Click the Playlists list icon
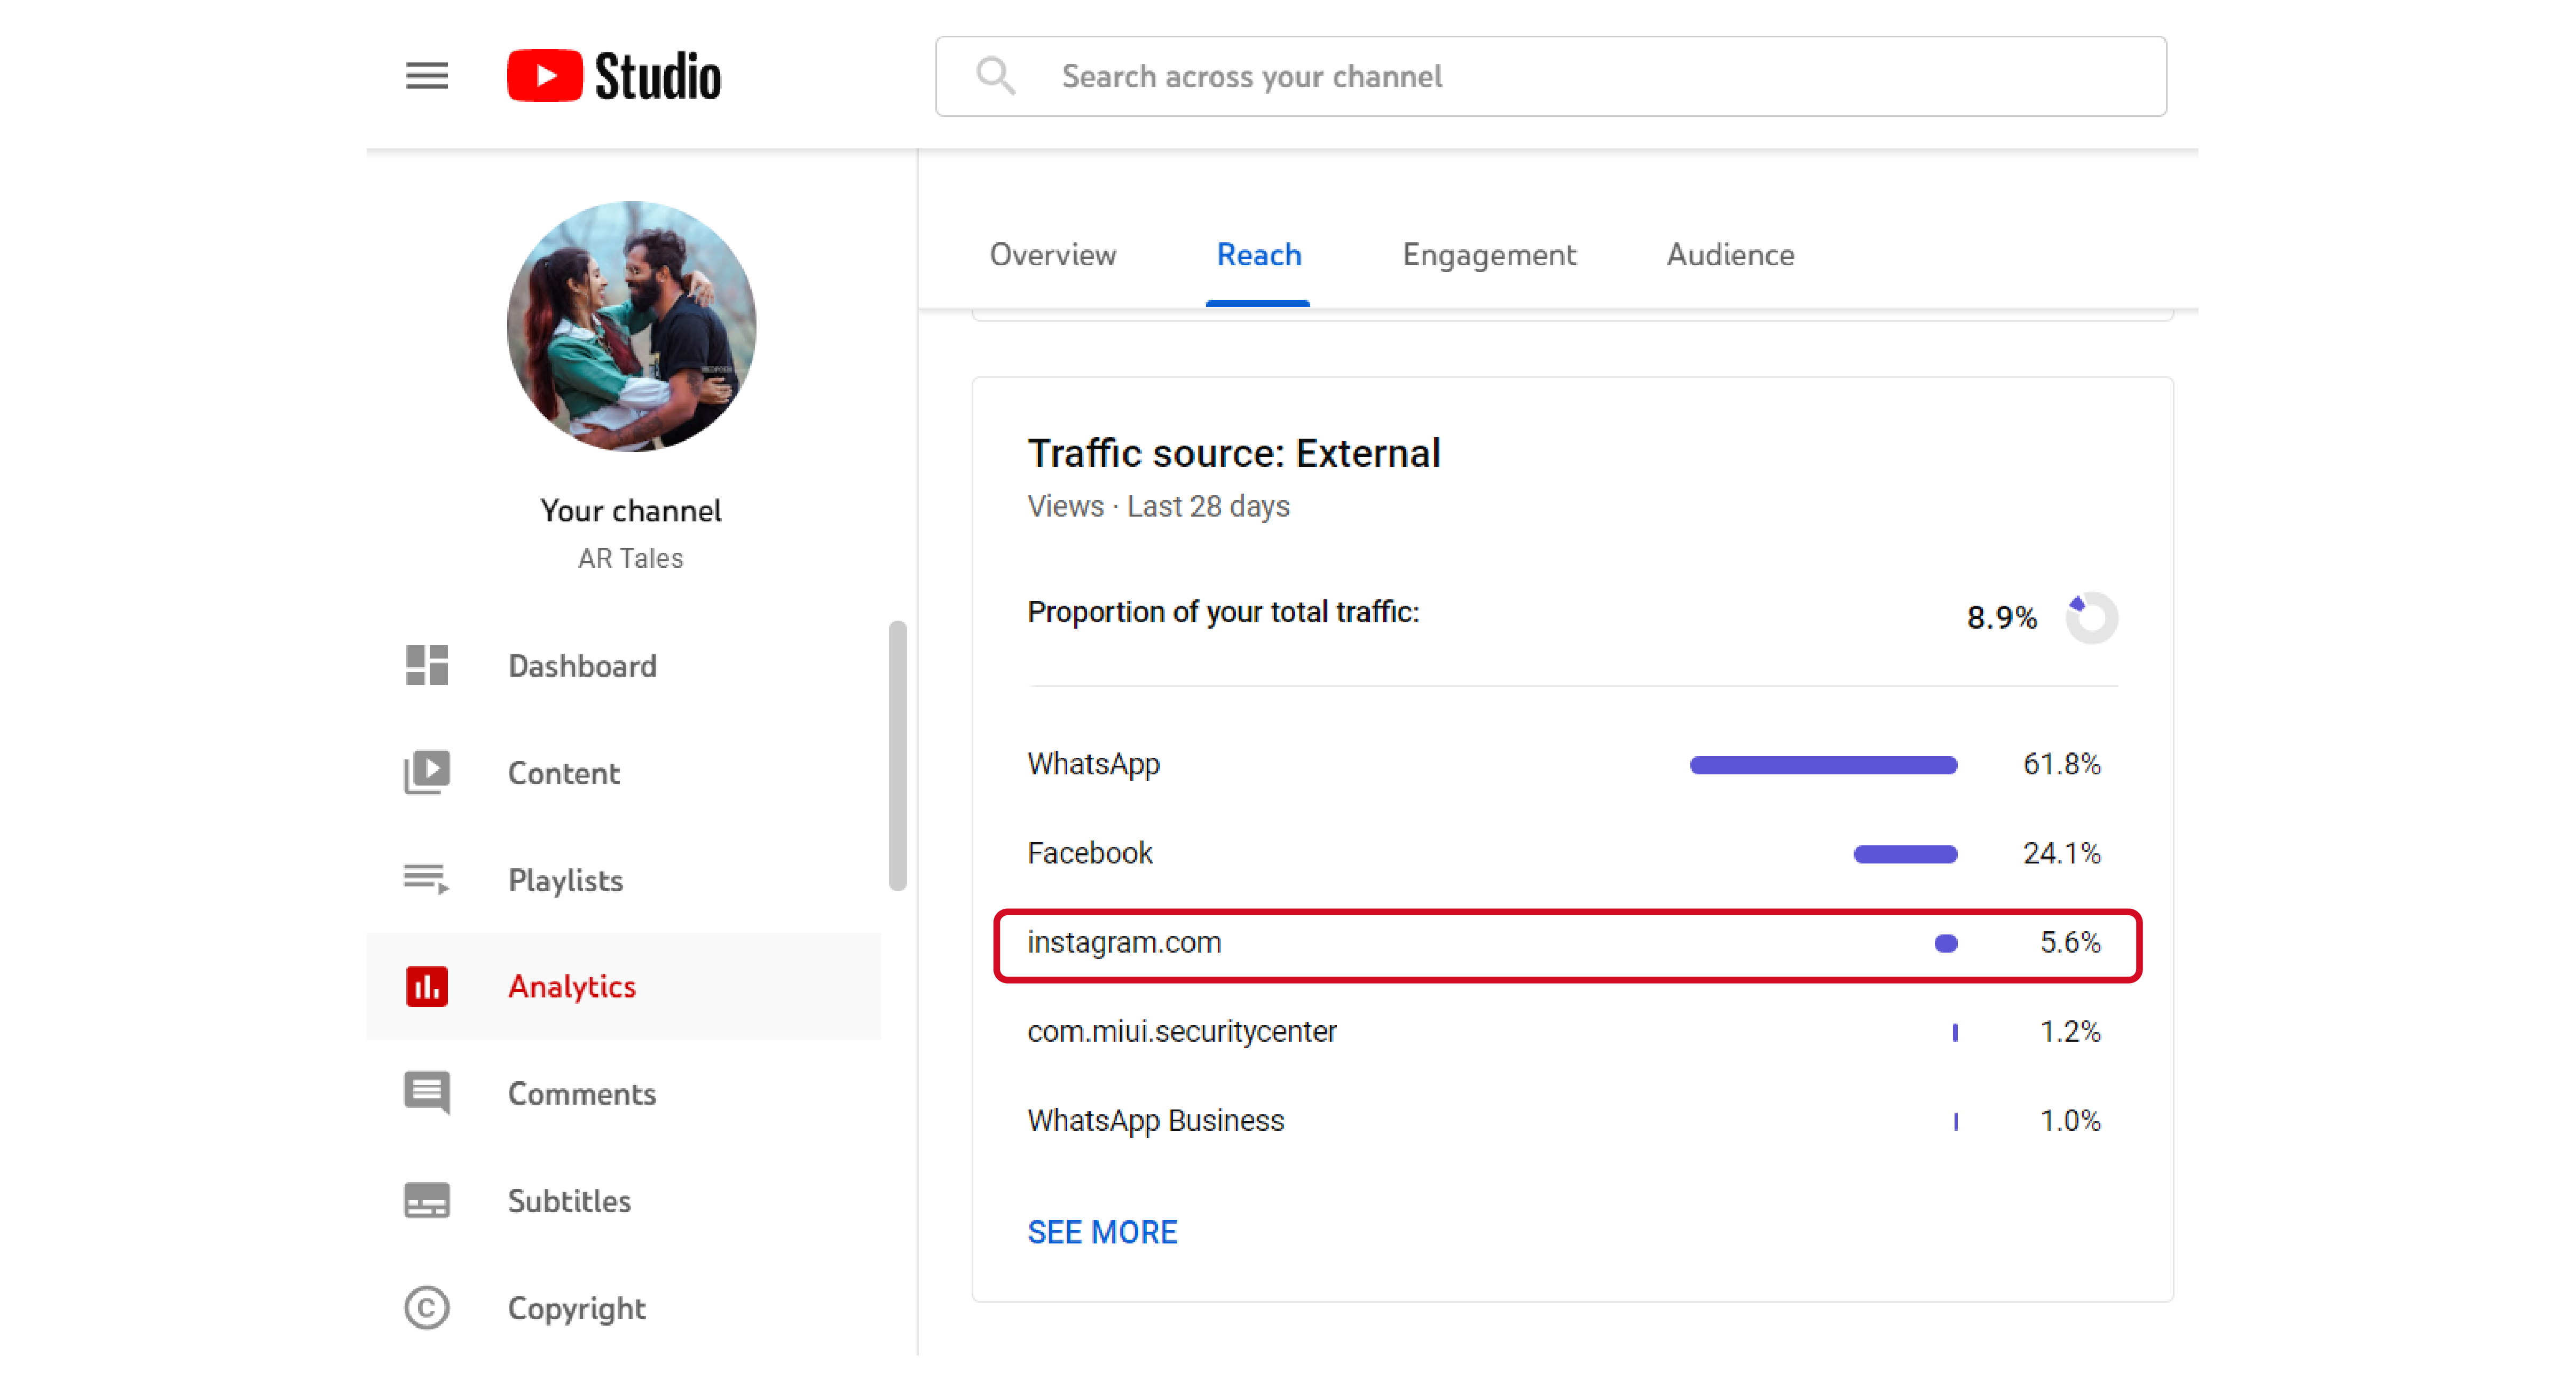 [427, 879]
